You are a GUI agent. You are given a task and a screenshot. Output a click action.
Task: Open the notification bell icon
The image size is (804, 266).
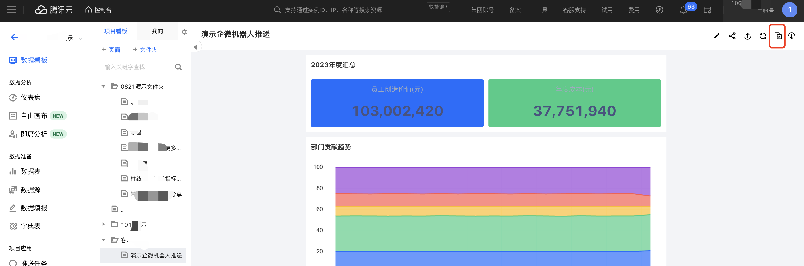(x=683, y=10)
